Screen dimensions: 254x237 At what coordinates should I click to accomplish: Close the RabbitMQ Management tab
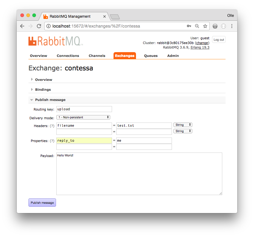pos(105,16)
